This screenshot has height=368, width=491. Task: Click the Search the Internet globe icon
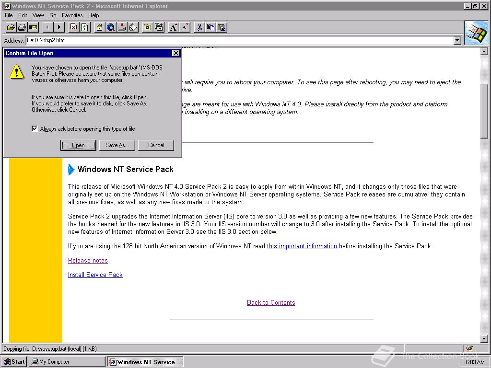coord(111,27)
